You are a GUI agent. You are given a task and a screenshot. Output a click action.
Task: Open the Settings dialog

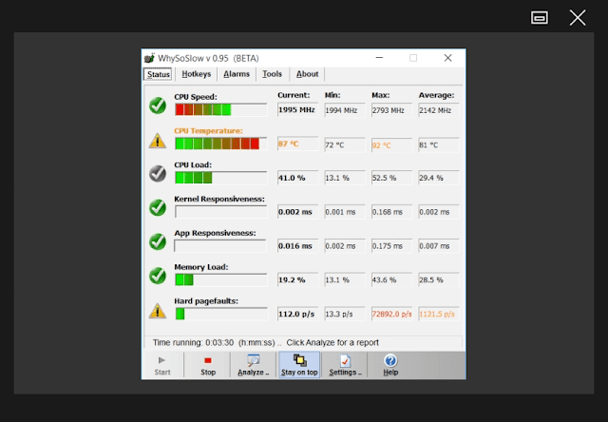[x=345, y=366]
